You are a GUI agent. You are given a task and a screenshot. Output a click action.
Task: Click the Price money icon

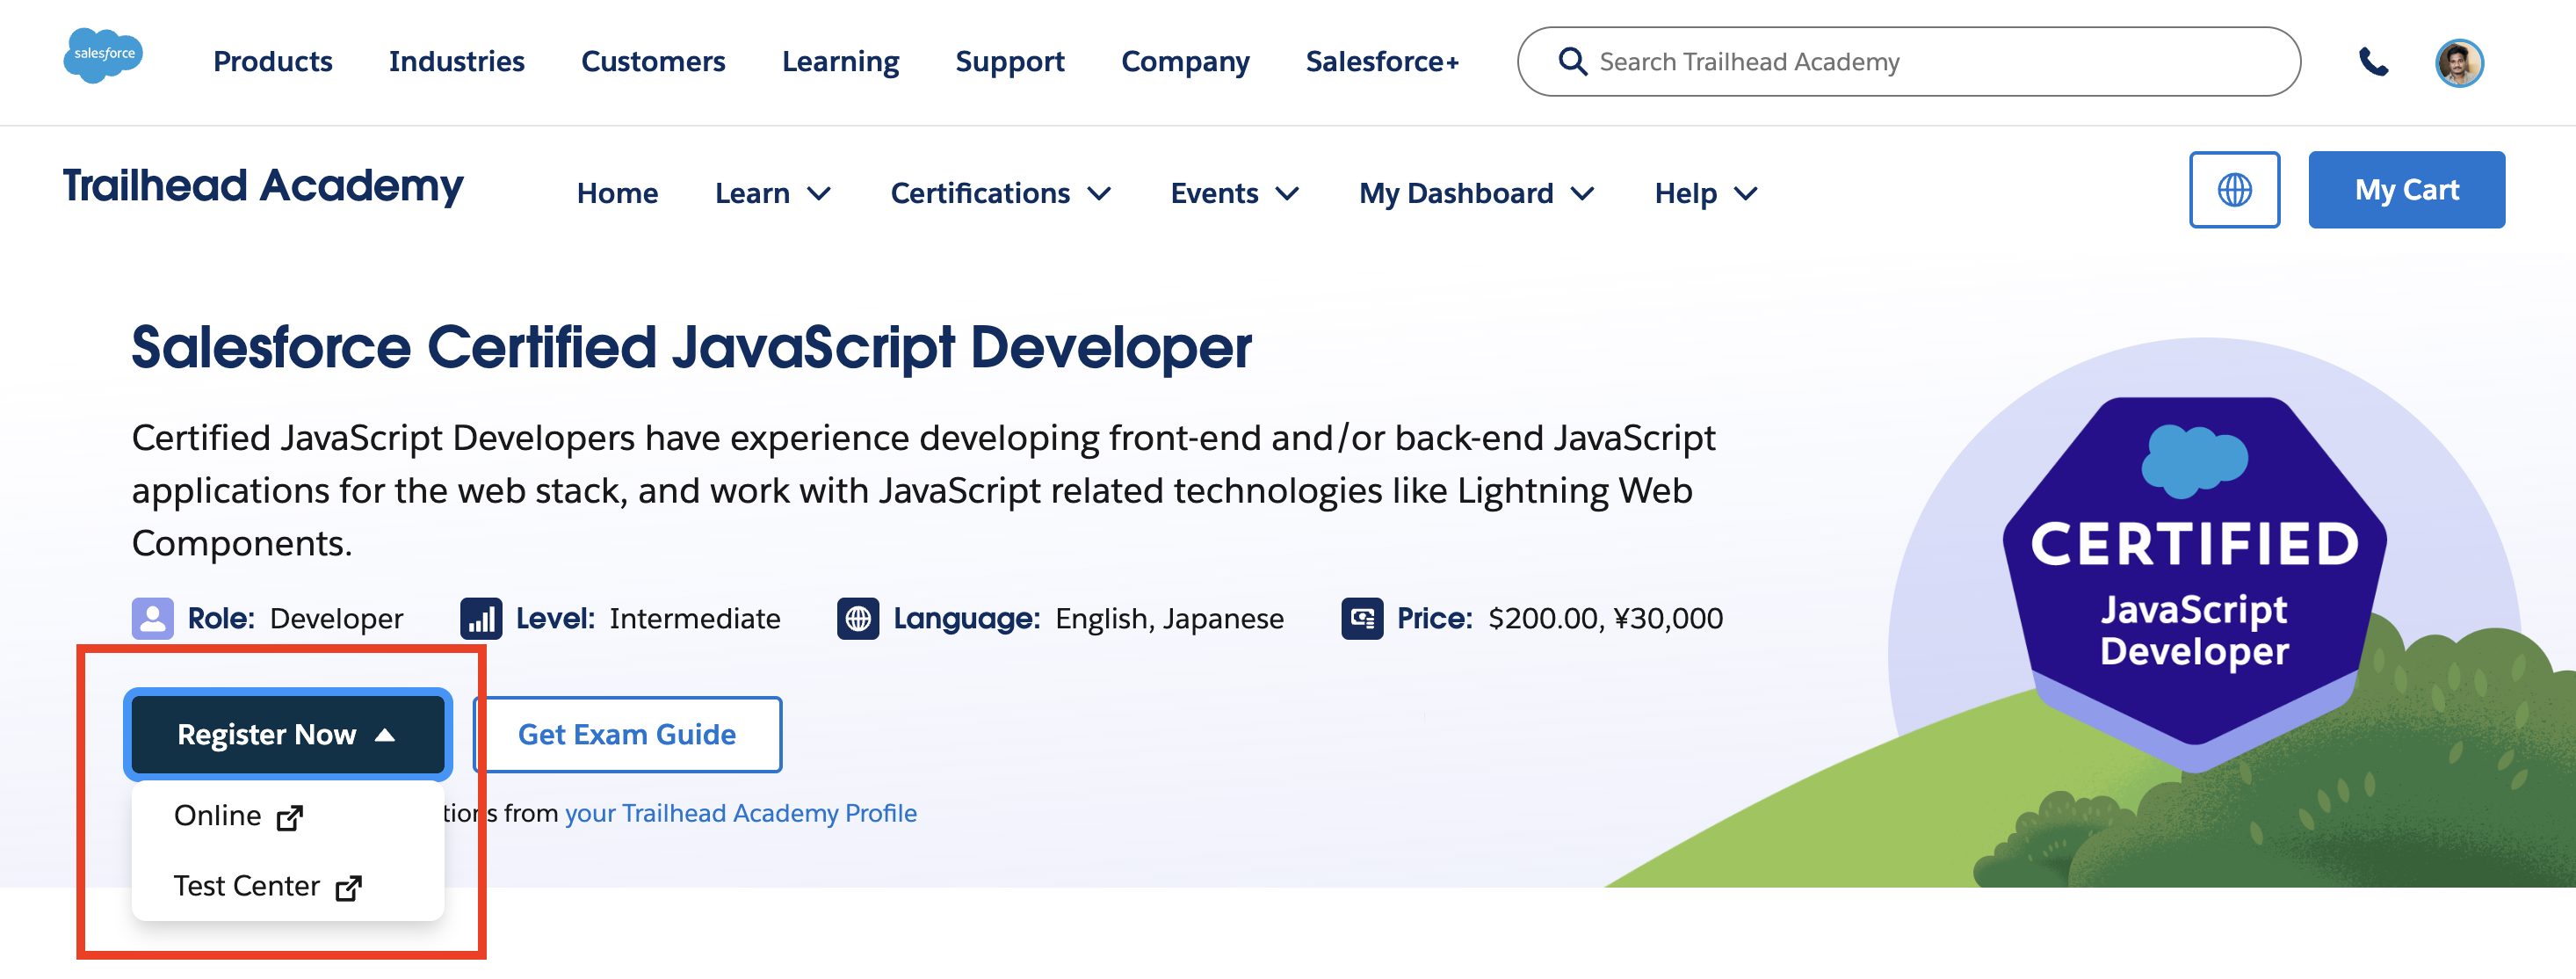(1362, 618)
